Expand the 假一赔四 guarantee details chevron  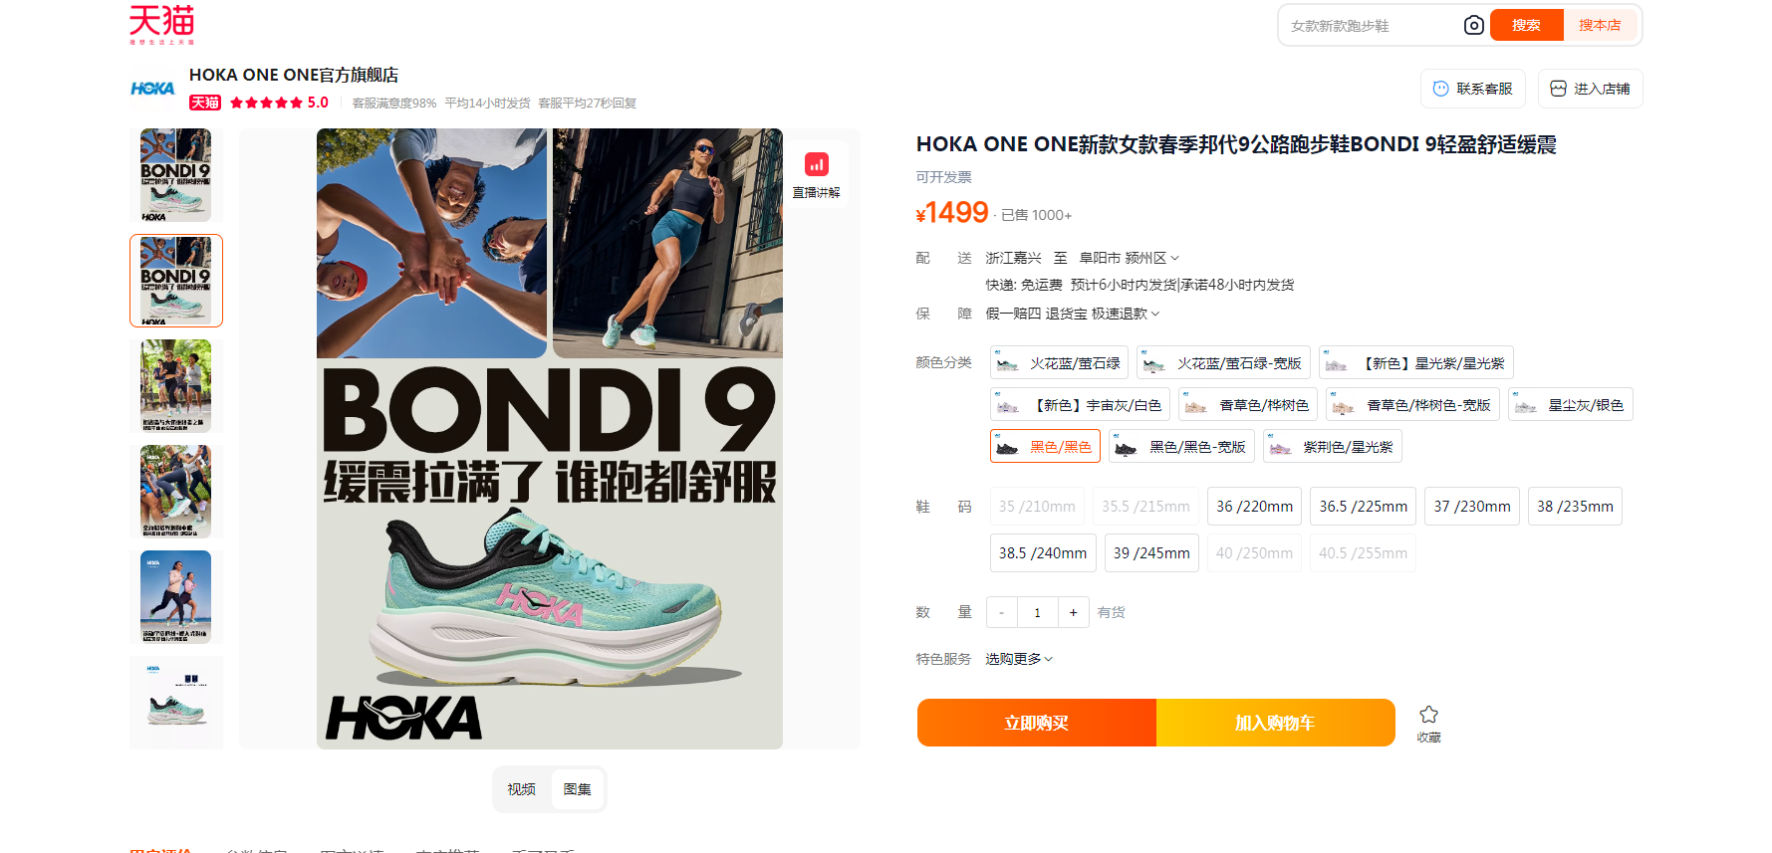(x=1155, y=314)
